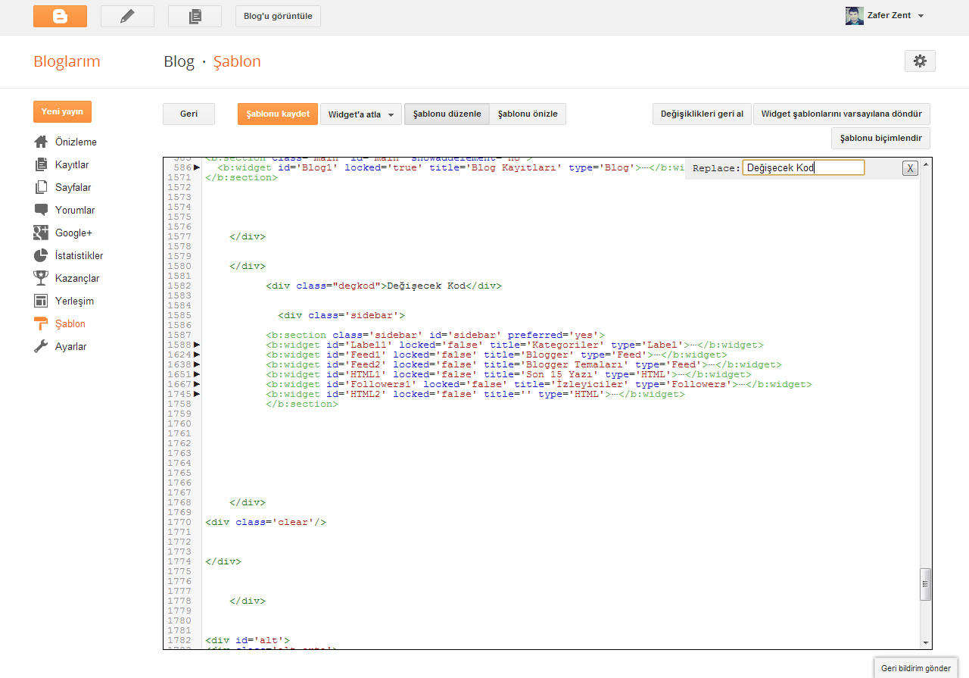This screenshot has width=969, height=678.
Task: Expand the Followers1 widget on line 1667
Action: click(x=197, y=384)
